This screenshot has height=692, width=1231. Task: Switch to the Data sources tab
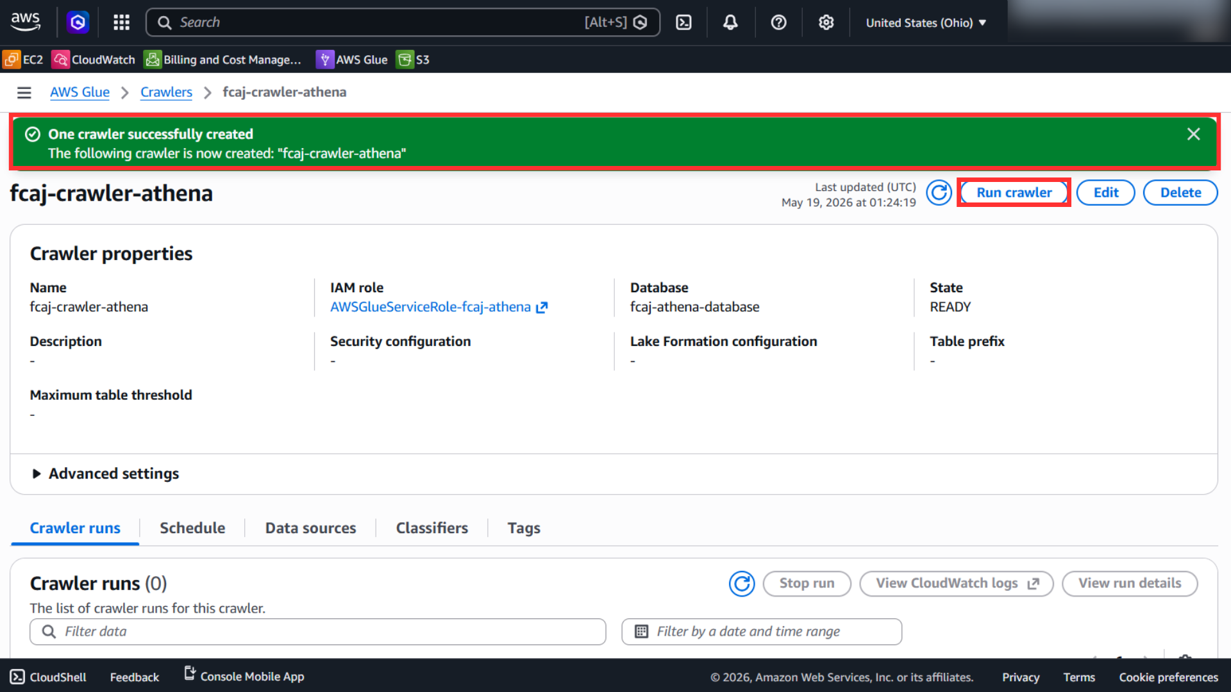point(311,528)
